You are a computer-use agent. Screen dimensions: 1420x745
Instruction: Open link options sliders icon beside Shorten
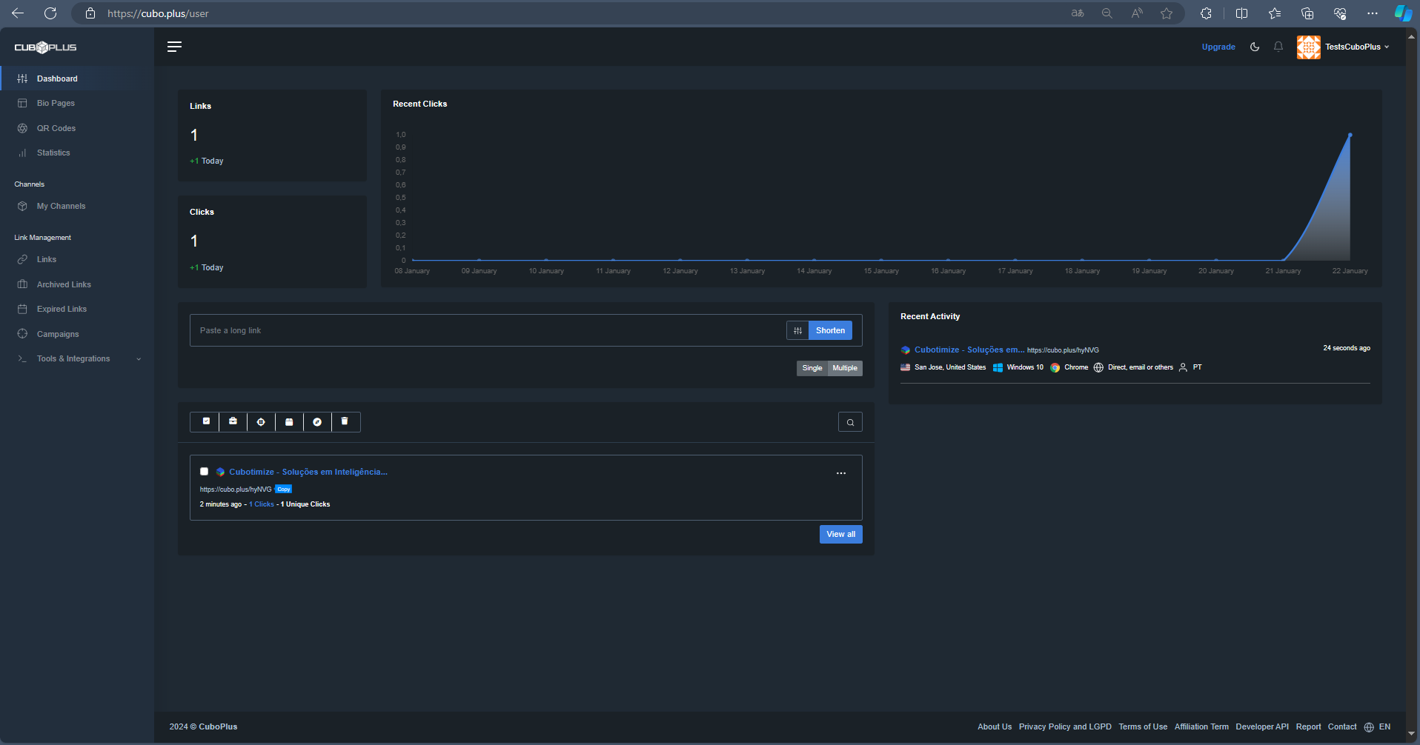tap(797, 331)
